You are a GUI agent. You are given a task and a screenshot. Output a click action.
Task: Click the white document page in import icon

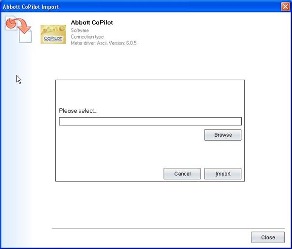25,35
